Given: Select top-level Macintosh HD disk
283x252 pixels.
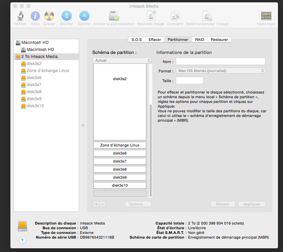Looking at the screenshot, I should [46, 43].
